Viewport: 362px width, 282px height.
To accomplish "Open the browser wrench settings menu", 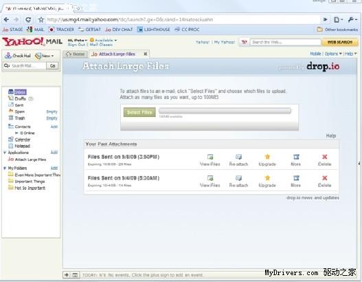I will [x=352, y=20].
